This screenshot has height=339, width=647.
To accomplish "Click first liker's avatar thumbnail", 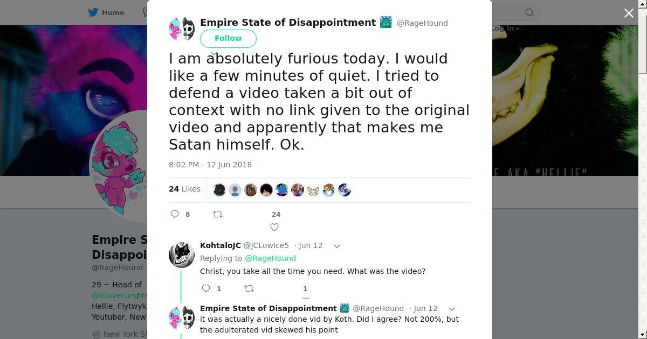I will pyautogui.click(x=219, y=190).
